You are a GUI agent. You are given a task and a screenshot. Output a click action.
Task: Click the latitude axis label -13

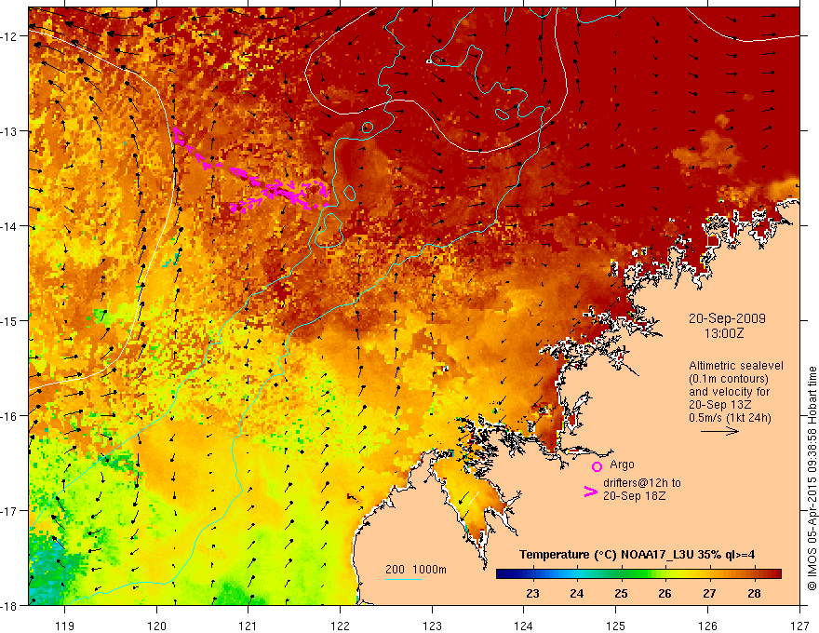coord(9,131)
